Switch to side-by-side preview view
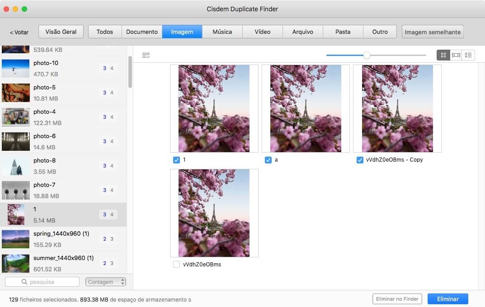Viewport: 485px width, 307px height. [456, 55]
